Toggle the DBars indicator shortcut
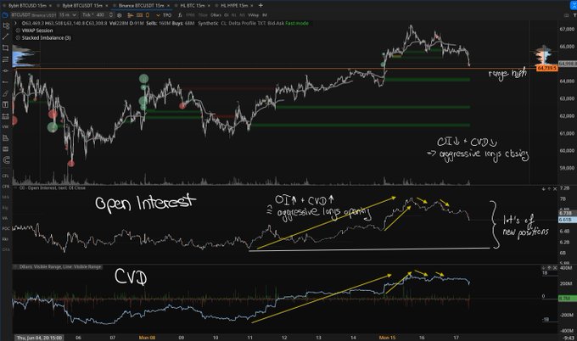 216,15
